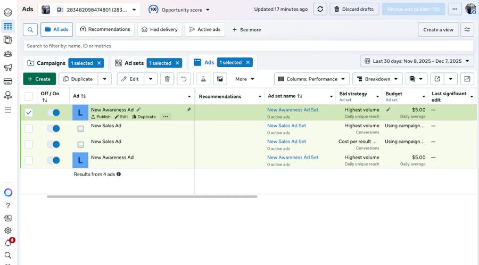Viewport: 479px width, 265px height.
Task: Check the last New Awareness Ad row checkbox
Action: [x=29, y=160]
